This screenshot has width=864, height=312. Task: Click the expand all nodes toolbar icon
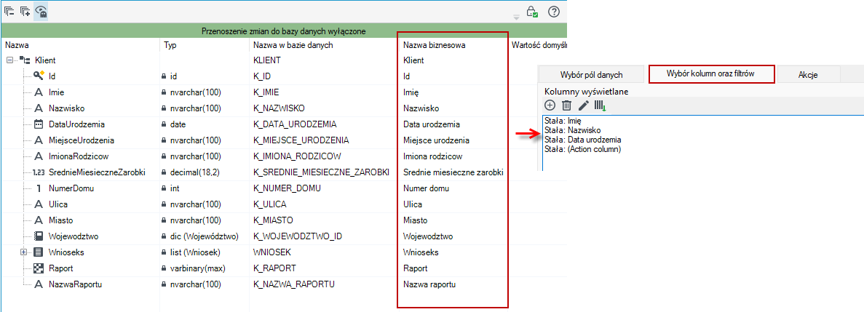coord(25,11)
